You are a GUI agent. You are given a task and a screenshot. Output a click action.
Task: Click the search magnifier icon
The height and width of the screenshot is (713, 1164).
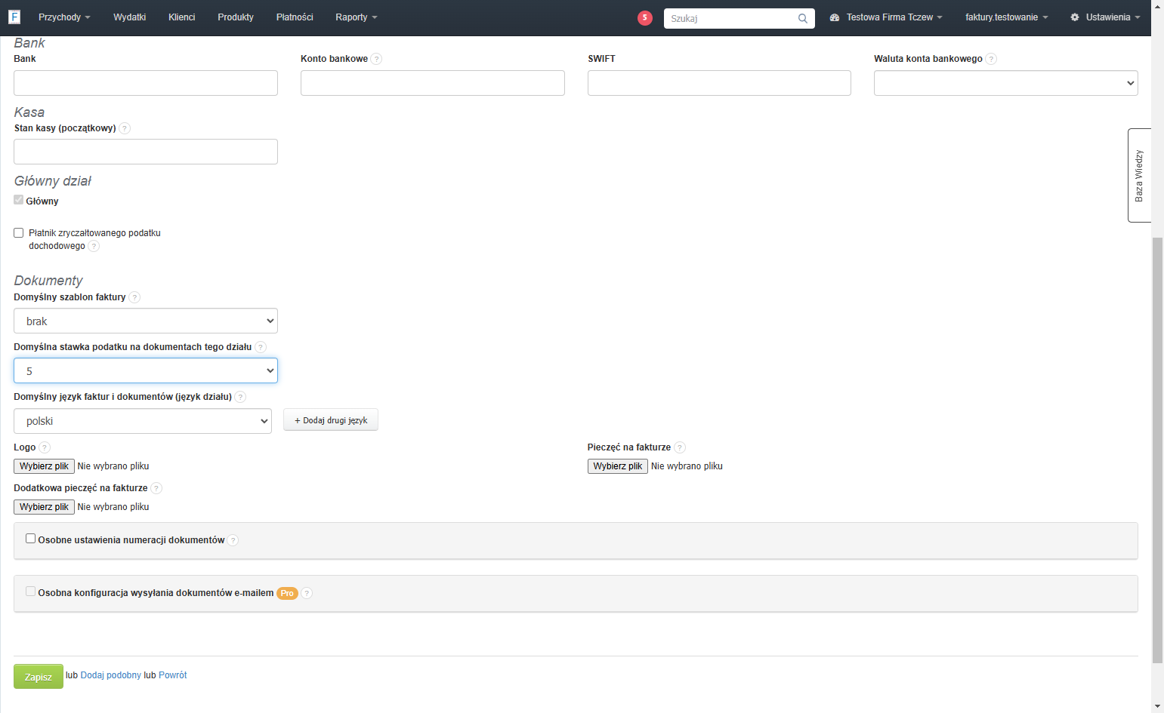coord(803,18)
